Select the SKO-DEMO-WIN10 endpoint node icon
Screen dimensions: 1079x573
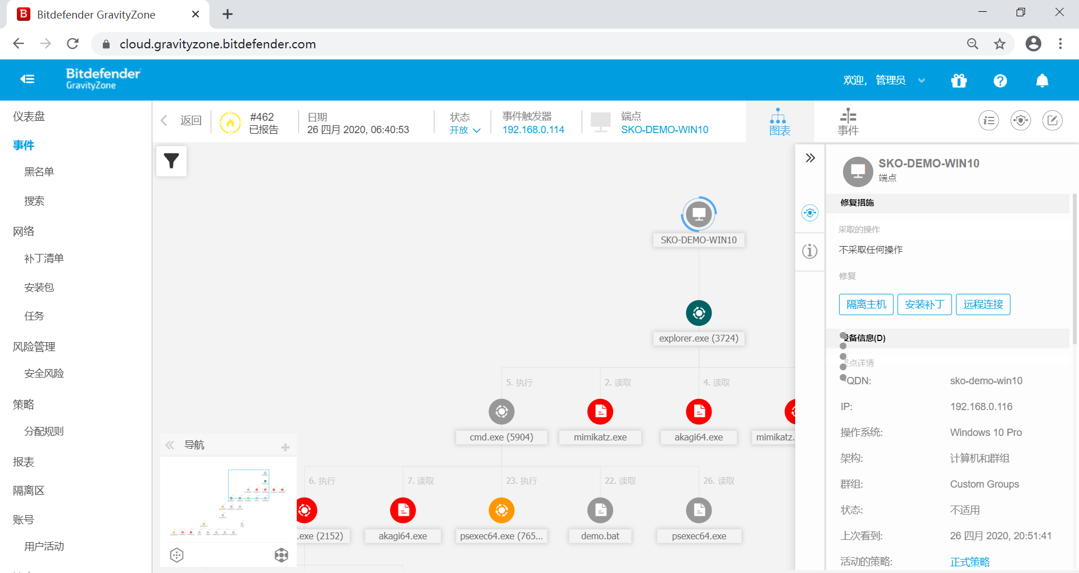699,214
